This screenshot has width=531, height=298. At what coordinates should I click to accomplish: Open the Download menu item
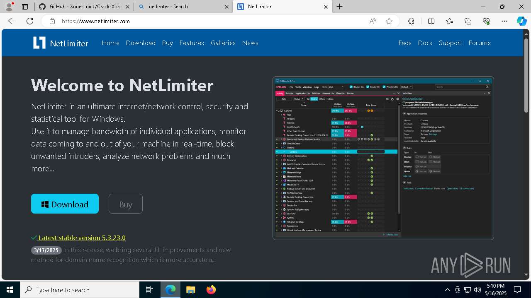tap(141, 43)
